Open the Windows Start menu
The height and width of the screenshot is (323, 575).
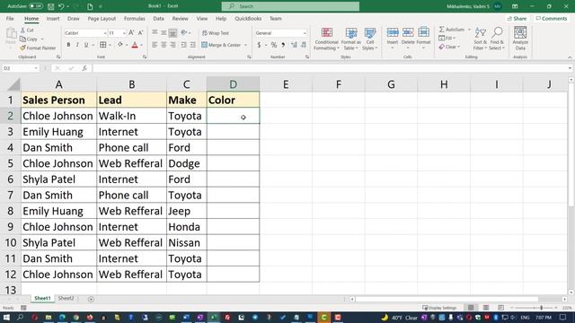click(x=6, y=317)
